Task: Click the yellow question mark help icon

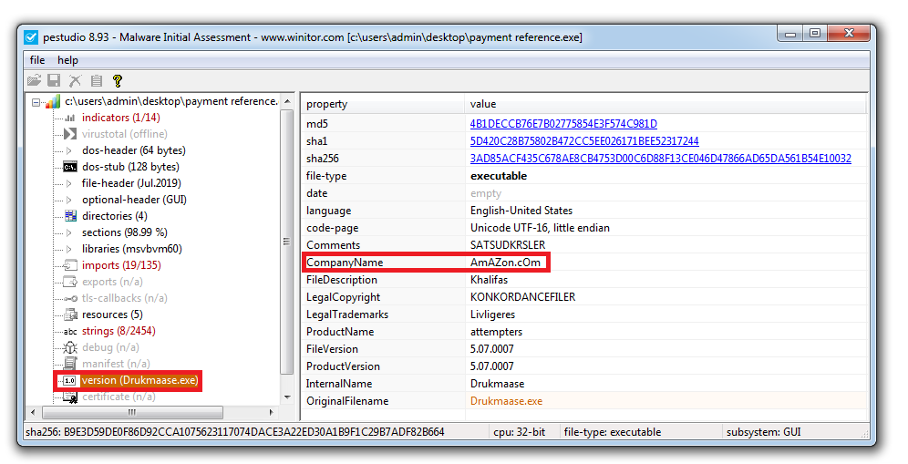Action: pos(118,80)
